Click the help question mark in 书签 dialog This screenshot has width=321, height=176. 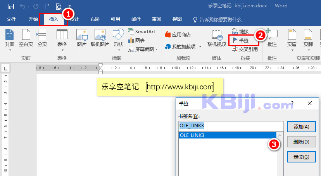pyautogui.click(x=292, y=103)
